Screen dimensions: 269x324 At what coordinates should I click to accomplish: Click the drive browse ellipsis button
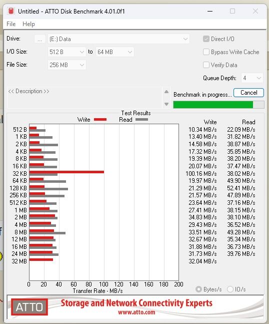[39, 39]
